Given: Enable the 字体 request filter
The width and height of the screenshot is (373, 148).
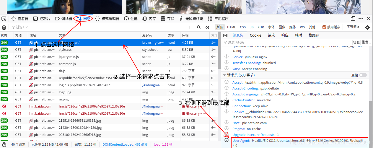Looking at the screenshot, I should [x=271, y=27].
